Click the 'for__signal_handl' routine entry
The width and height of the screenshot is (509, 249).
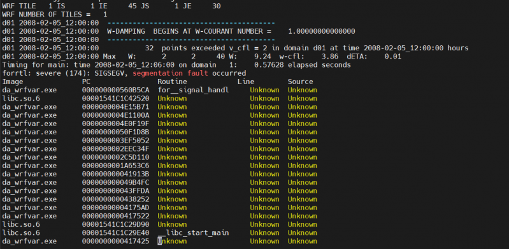point(194,90)
